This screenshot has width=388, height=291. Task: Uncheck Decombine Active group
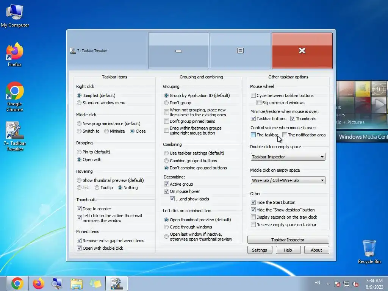coord(178,184)
